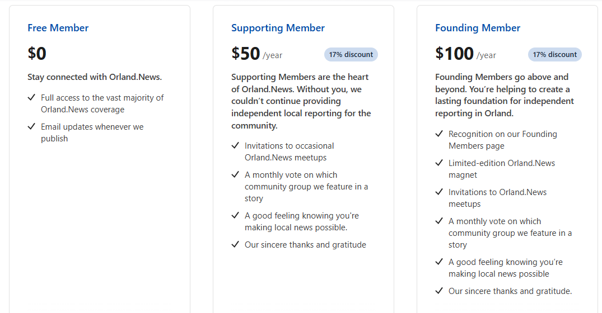Click the 17% discount badge on Supporting Member

pyautogui.click(x=351, y=55)
